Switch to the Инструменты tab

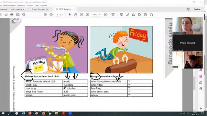[17, 9]
